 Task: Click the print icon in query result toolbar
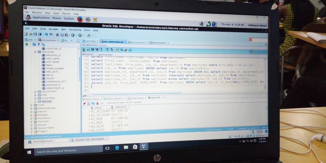click(x=89, y=103)
